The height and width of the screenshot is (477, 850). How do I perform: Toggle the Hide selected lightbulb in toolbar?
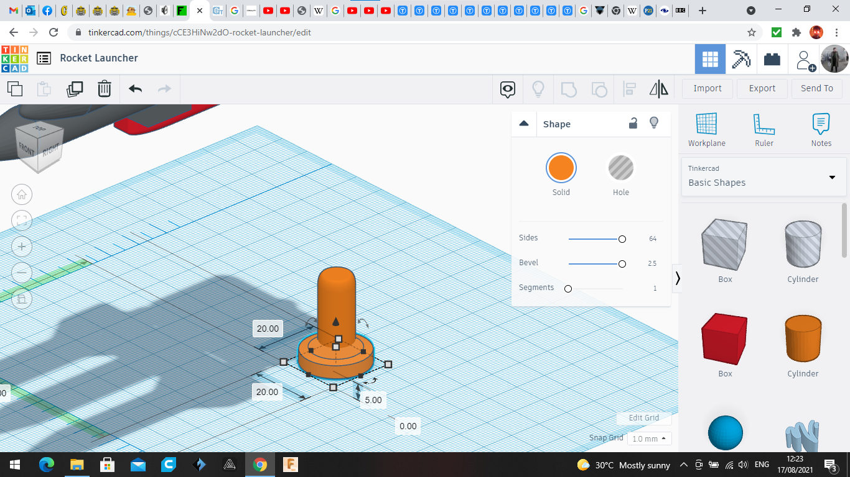538,89
